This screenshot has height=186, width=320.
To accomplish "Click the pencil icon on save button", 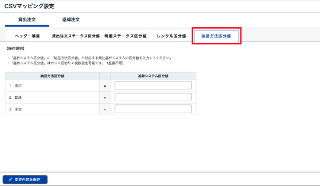I will click(10, 180).
